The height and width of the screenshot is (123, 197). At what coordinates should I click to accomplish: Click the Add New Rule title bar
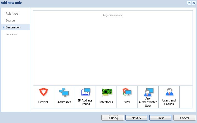[83, 3]
